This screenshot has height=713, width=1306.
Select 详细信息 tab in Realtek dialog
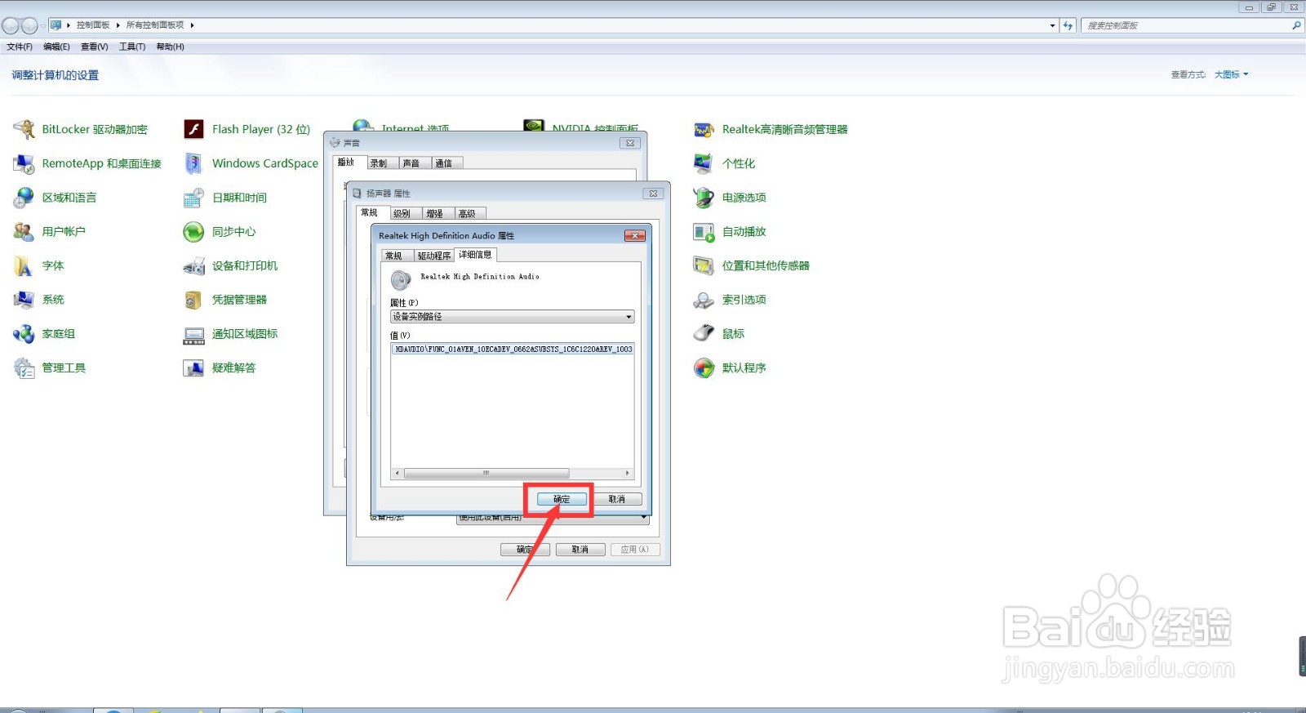[475, 255]
